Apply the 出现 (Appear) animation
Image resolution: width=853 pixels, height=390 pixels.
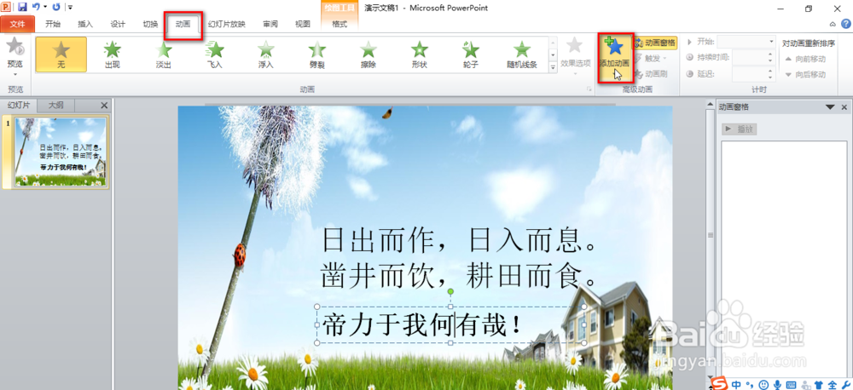pos(112,54)
